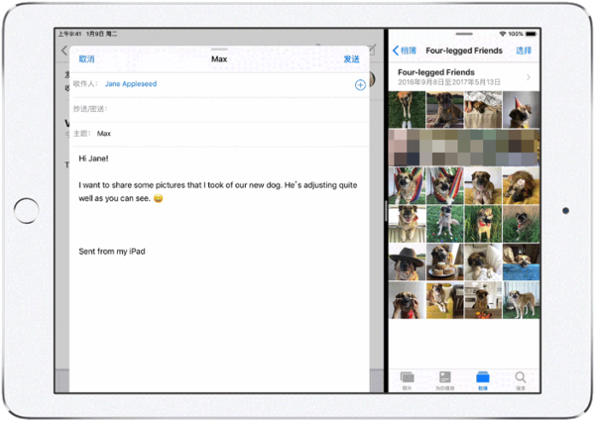Open the For You tab icon

point(444,377)
